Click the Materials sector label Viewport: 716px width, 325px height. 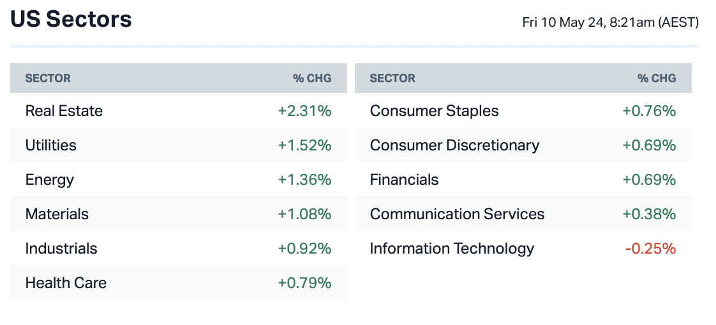pyautogui.click(x=57, y=214)
